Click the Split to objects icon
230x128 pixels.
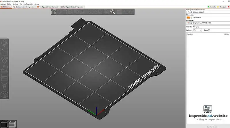click(x=101, y=12)
